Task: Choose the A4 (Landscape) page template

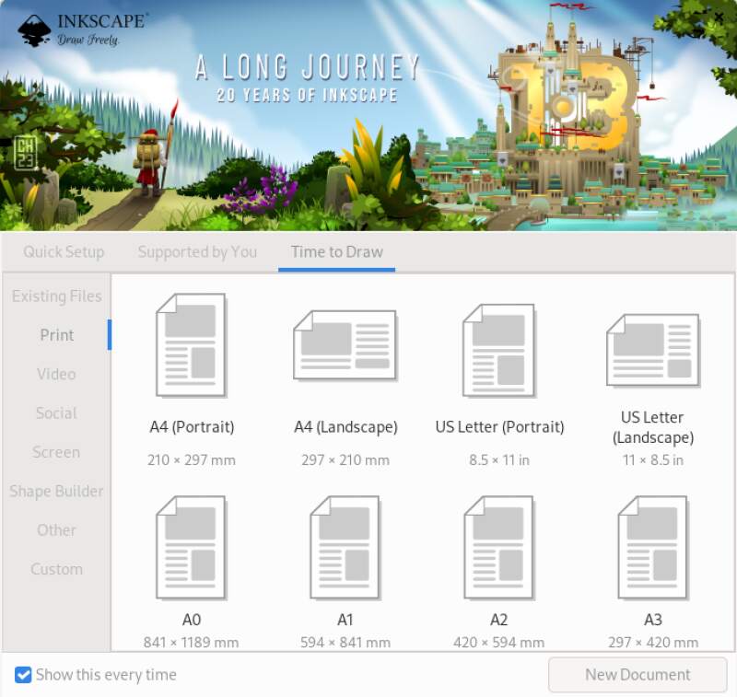Action: coord(345,348)
